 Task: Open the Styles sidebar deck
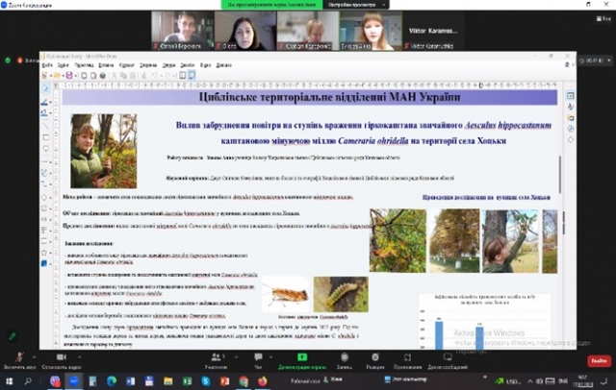(x=571, y=107)
